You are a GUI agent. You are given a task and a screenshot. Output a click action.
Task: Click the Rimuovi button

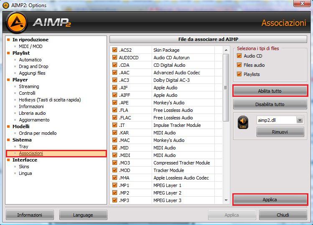pyautogui.click(x=280, y=131)
